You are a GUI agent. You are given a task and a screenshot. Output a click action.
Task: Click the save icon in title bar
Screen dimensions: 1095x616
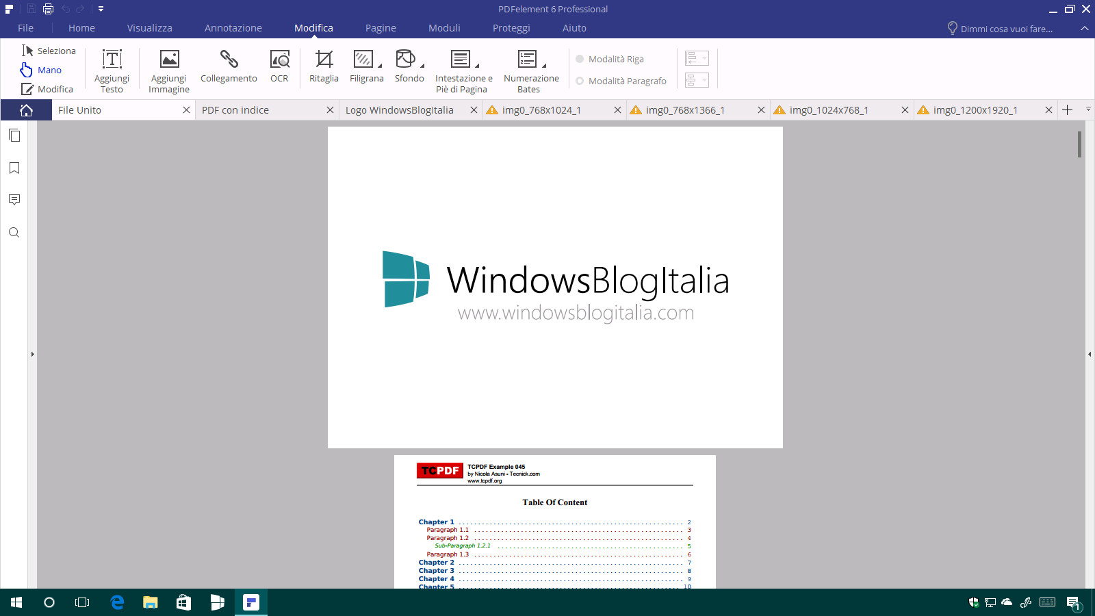click(x=31, y=9)
